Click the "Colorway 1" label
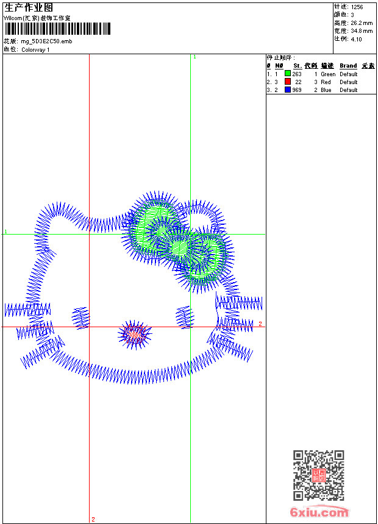The image size is (378, 524). (35, 50)
